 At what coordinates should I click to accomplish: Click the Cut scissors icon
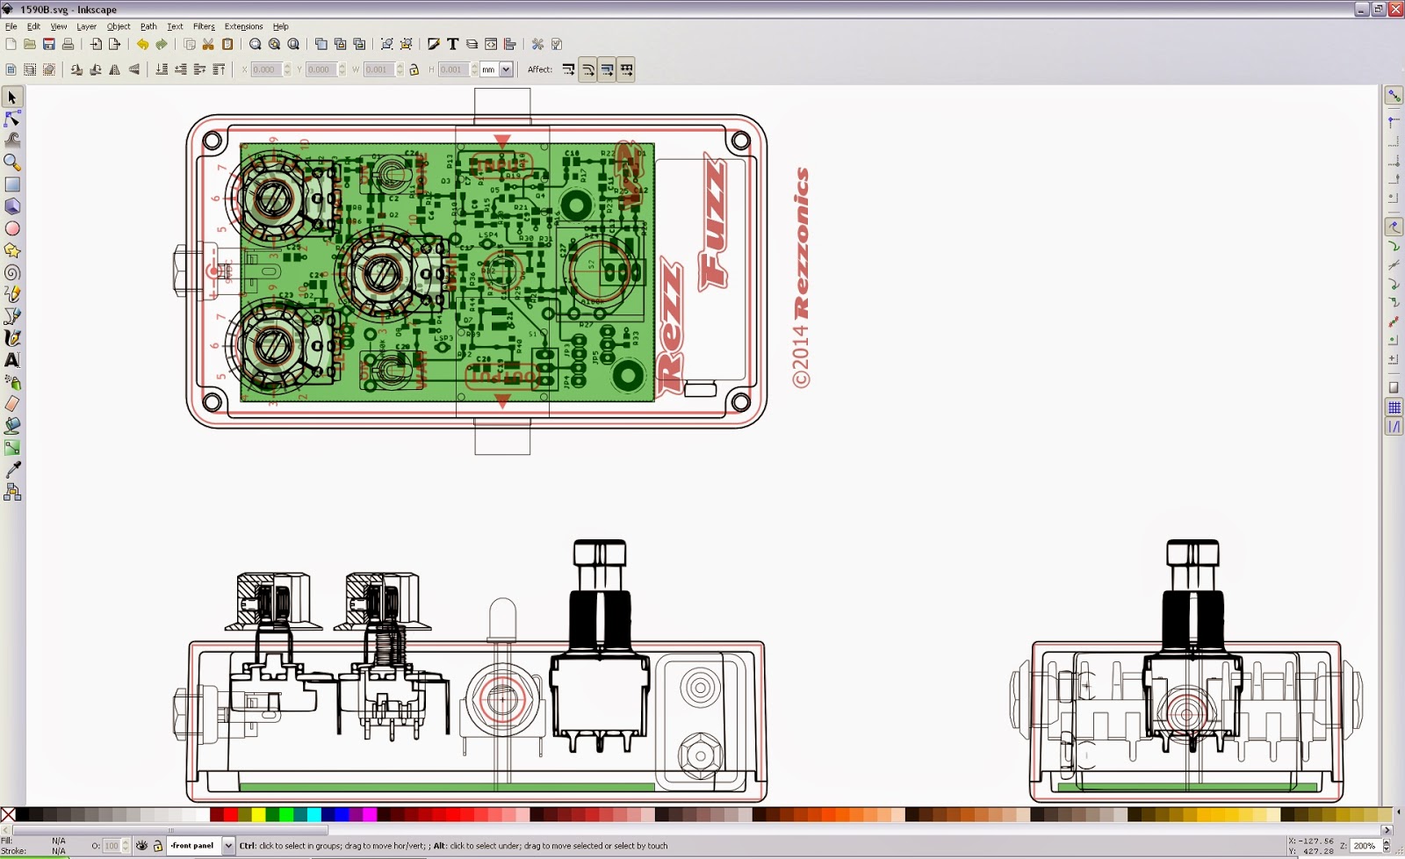[208, 44]
